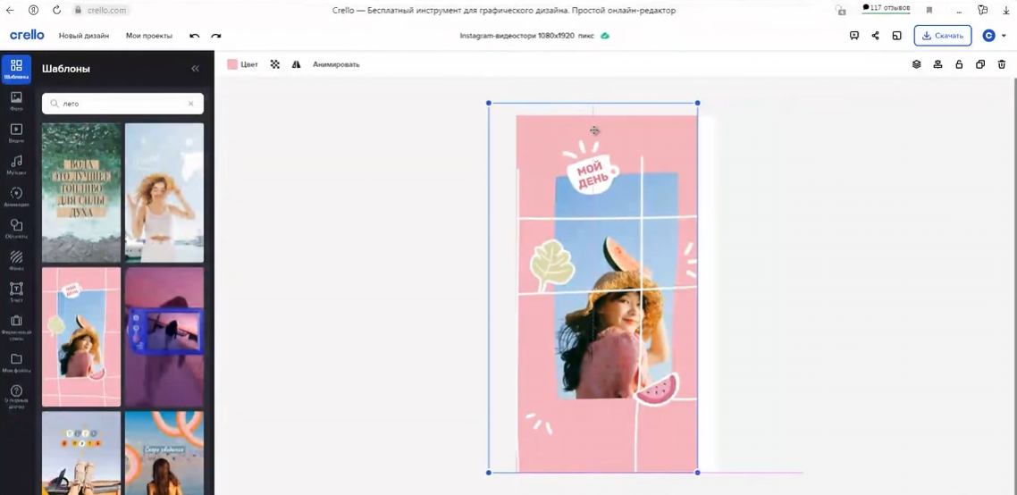Open the browser three-dots menu
Viewport: 1017px width, 495px height.
coord(959,11)
